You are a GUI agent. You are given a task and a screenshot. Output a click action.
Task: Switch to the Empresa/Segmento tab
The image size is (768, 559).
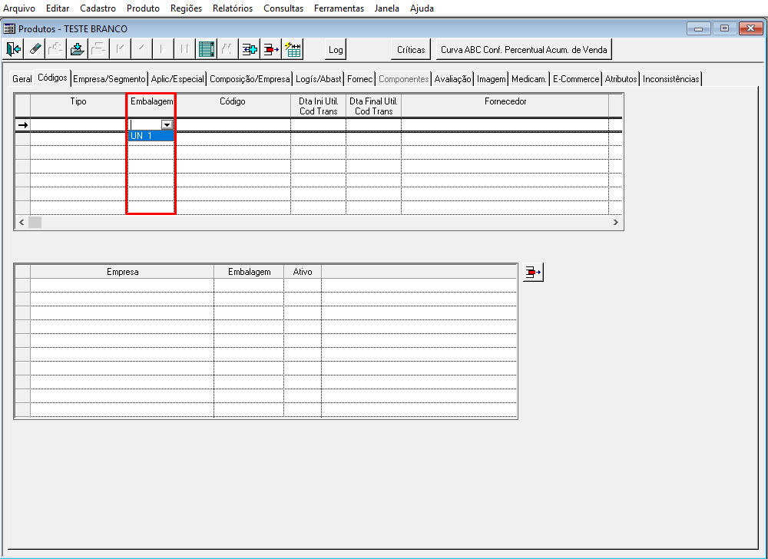click(x=109, y=79)
